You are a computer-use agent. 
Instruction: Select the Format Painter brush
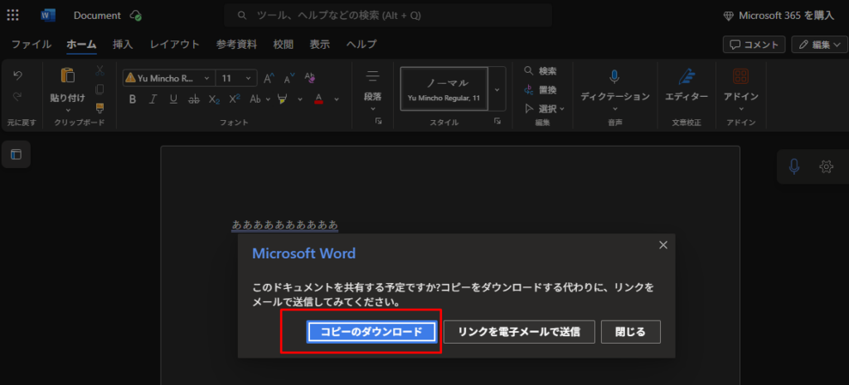coord(99,108)
